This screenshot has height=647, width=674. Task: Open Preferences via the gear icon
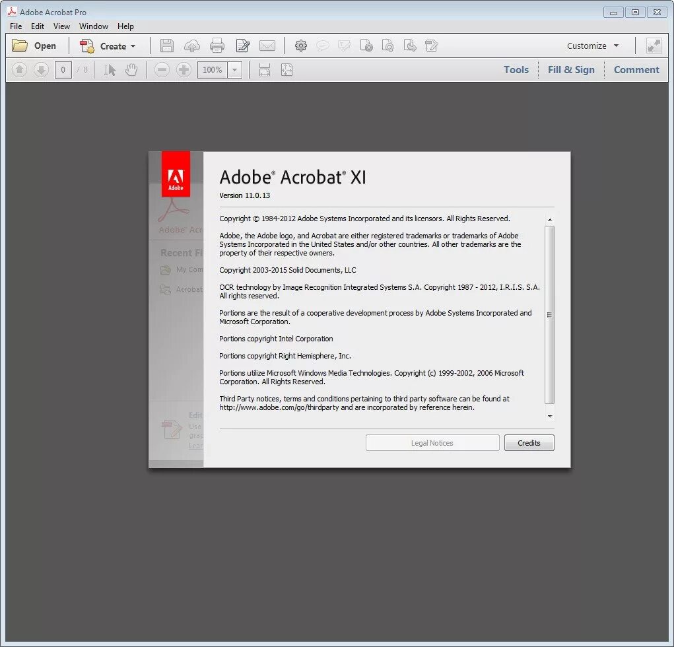point(301,46)
